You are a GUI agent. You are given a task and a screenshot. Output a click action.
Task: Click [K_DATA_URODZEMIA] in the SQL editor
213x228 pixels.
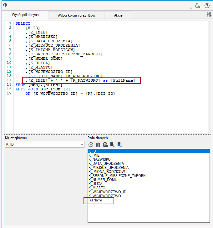[50, 41]
